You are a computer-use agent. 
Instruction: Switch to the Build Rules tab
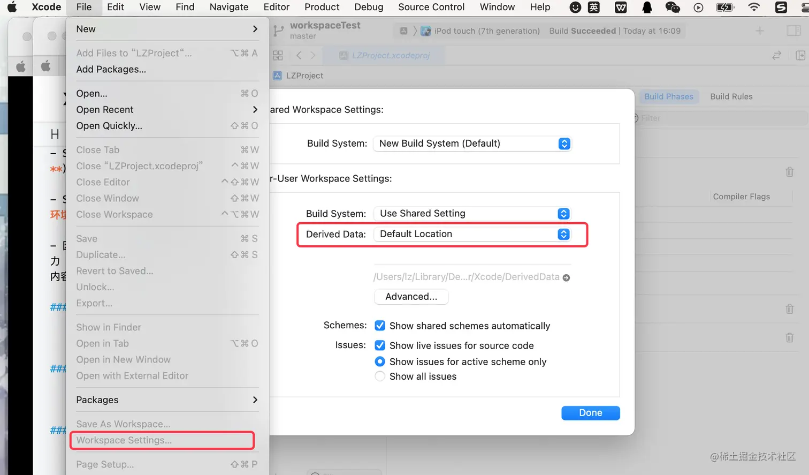[x=731, y=96]
